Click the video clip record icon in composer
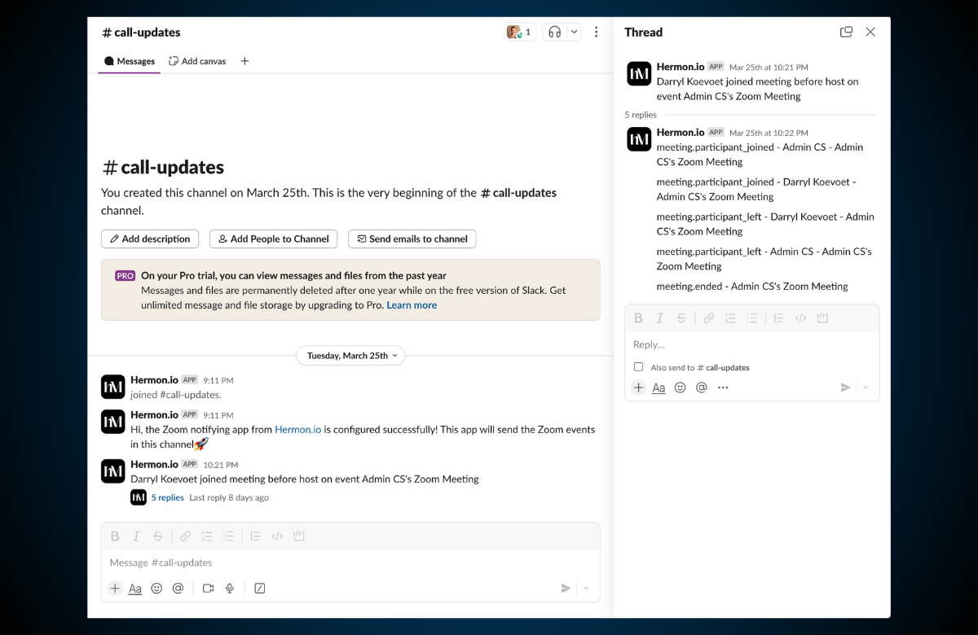 pyautogui.click(x=208, y=589)
